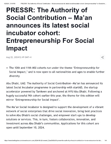
Task: Click the word 'Impact' ending the headline
Action: point(17,48)
